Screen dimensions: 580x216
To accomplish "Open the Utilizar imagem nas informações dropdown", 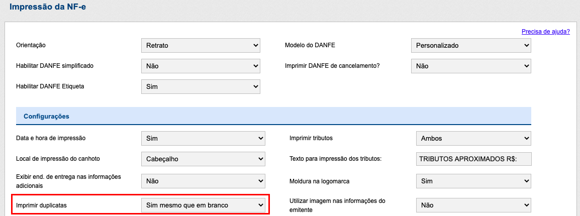I will point(473,205).
